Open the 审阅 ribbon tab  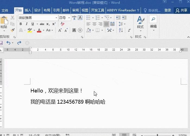75,10
